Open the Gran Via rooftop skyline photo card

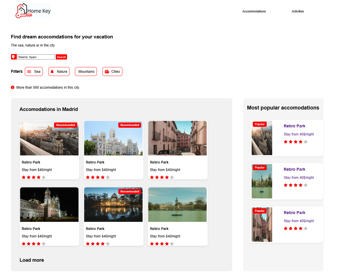49,150
